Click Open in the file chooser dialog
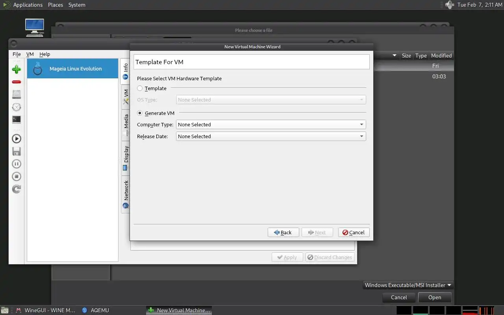The image size is (504, 315). tap(435, 297)
